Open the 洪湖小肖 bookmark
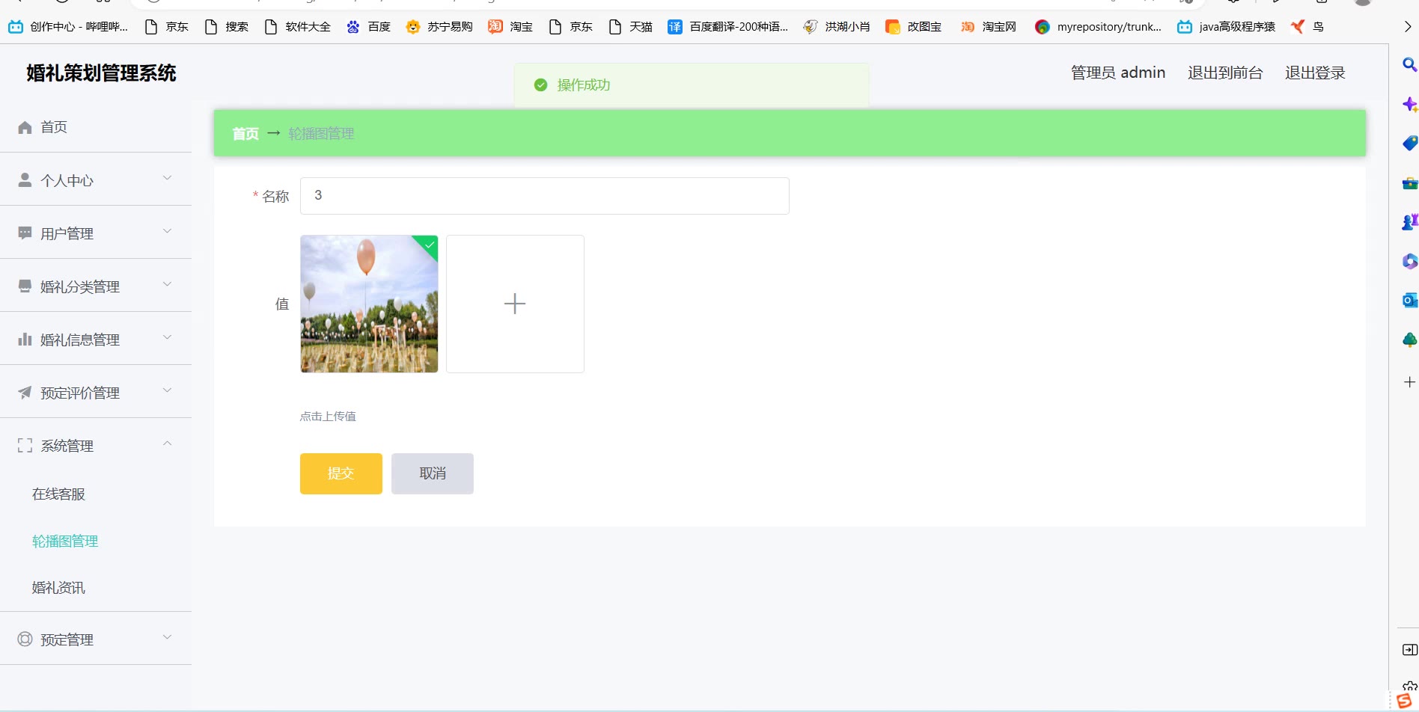The image size is (1419, 712). pyautogui.click(x=837, y=27)
